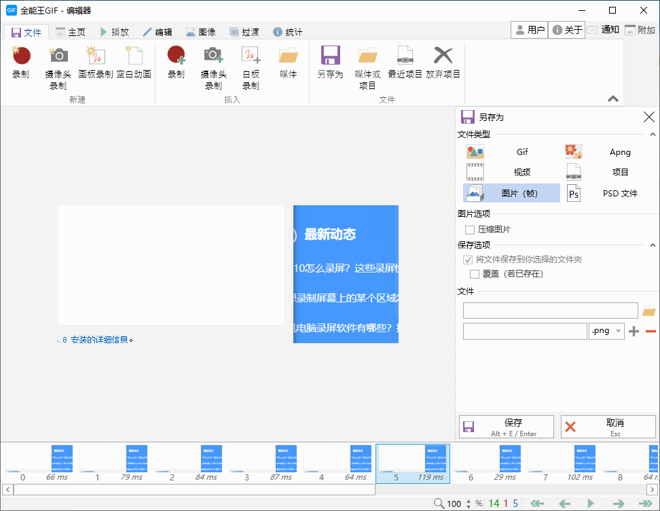Open the 编辑 ribbon tab
The image size is (660, 511).
[x=158, y=32]
